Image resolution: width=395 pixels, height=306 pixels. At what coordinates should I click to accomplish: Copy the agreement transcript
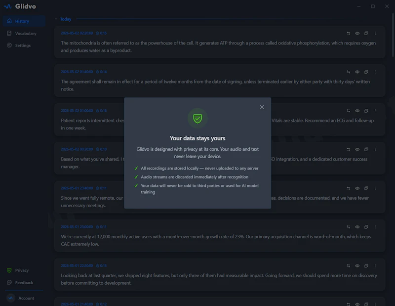pos(366,72)
